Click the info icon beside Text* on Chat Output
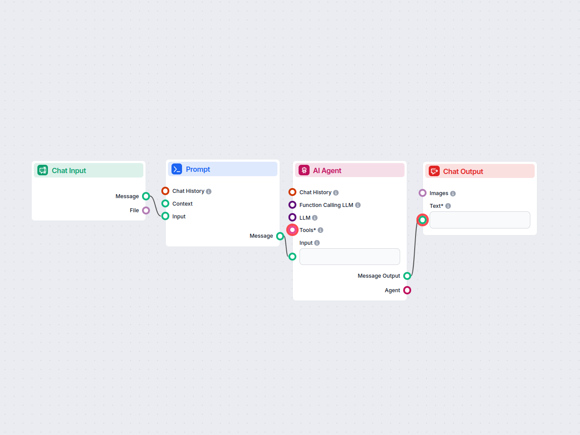Viewport: 580px width, 435px height. 448,206
